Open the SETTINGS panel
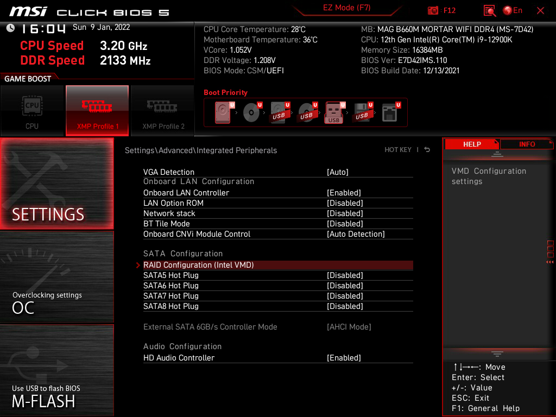The width and height of the screenshot is (556, 417). [x=56, y=184]
